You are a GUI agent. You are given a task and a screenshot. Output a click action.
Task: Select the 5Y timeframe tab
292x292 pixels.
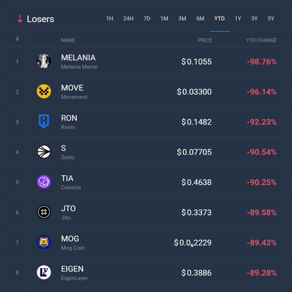271,19
